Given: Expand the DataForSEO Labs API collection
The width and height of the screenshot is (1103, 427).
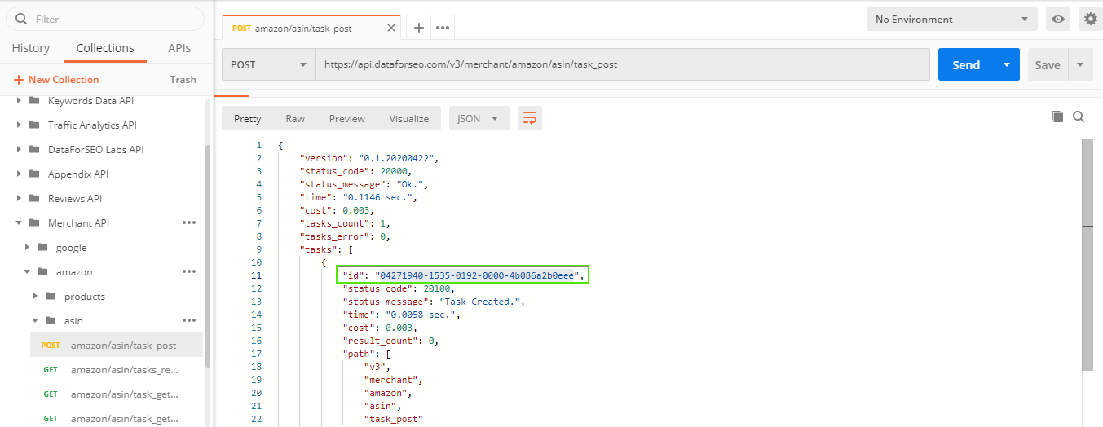Looking at the screenshot, I should (x=19, y=150).
